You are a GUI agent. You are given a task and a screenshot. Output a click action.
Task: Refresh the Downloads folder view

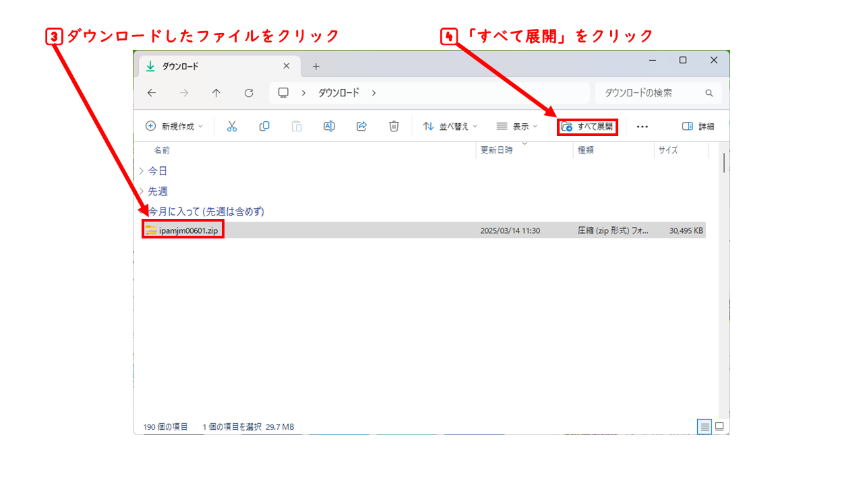(x=249, y=93)
